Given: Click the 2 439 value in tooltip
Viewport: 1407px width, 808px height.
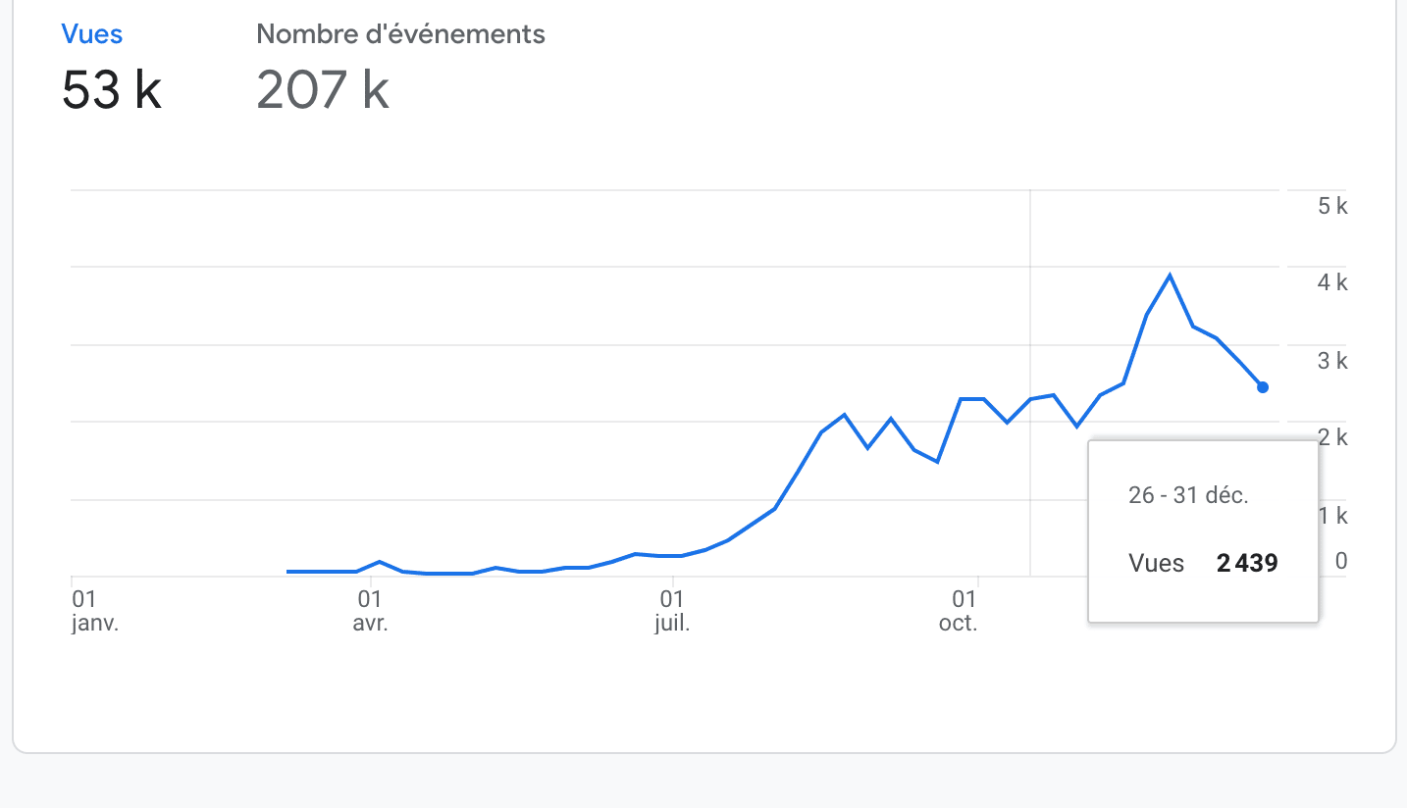Looking at the screenshot, I should tap(1247, 564).
